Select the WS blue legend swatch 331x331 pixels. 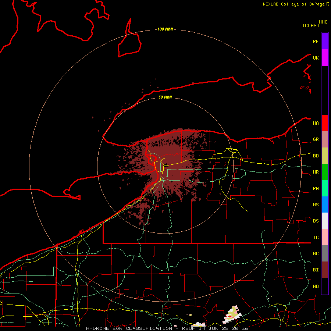[x=325, y=204]
